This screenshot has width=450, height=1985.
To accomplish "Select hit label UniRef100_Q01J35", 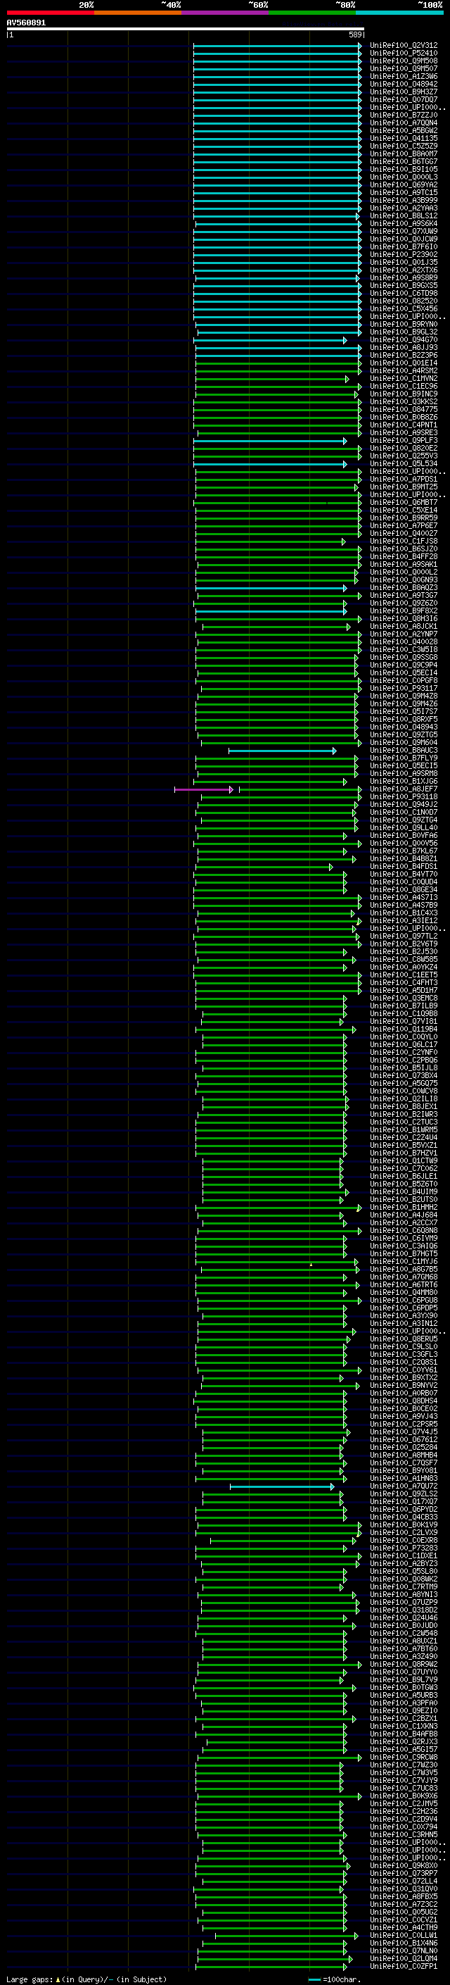I will click(x=404, y=263).
